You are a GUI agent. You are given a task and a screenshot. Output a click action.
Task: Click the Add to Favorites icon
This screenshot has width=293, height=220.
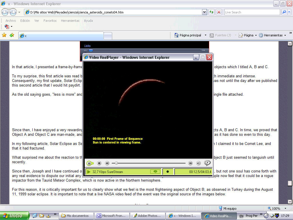pos(12,35)
